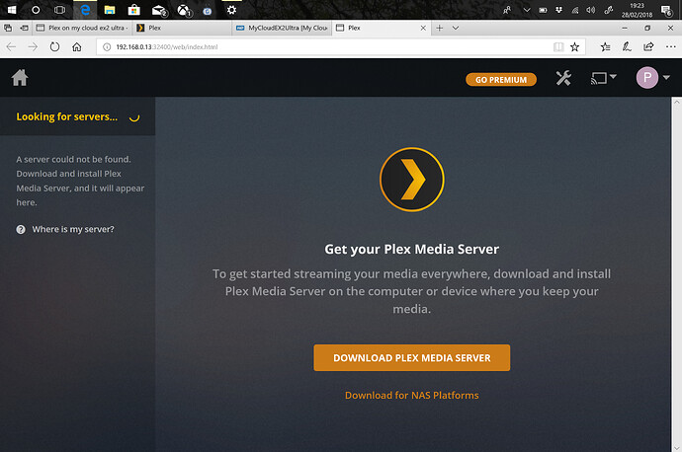Add notes with the pen icon
The width and height of the screenshot is (682, 452).
tap(627, 47)
